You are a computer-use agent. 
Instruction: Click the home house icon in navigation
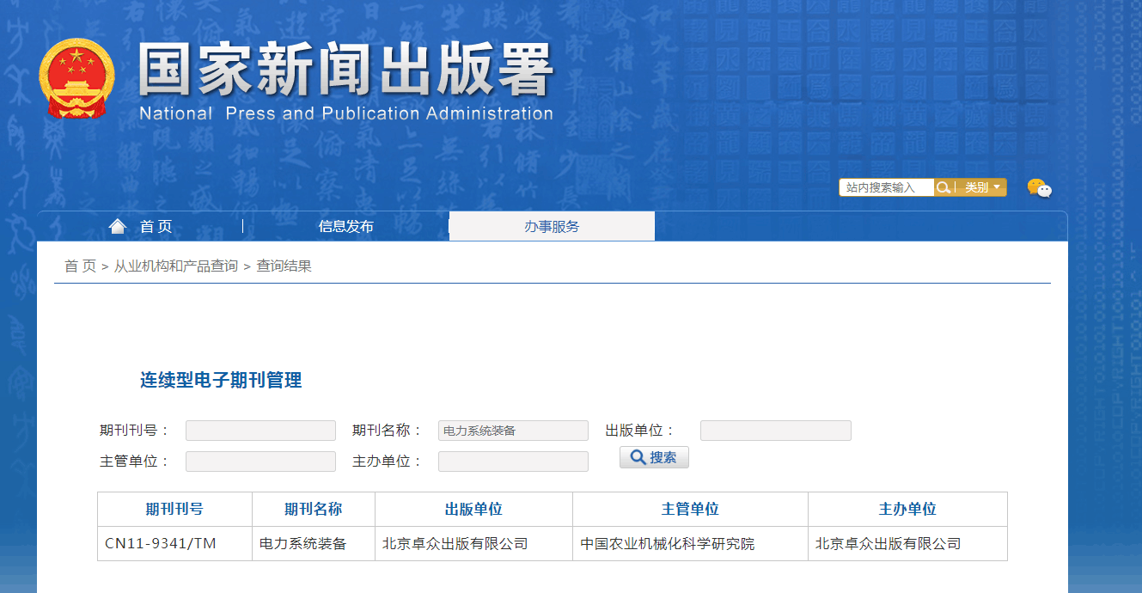[118, 226]
